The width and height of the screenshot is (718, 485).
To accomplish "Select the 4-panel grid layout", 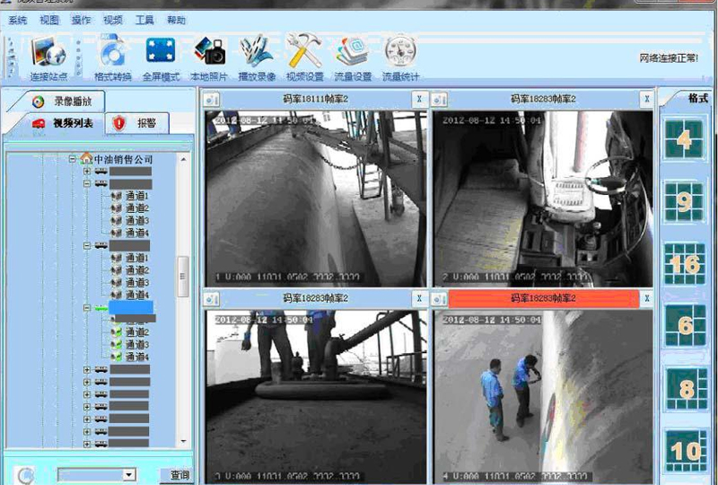I will [684, 139].
